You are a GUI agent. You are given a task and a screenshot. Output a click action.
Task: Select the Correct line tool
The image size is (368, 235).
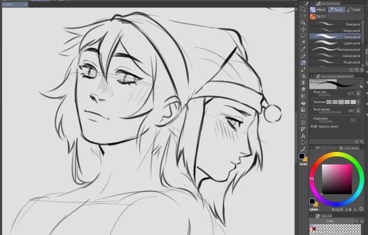pos(303,149)
